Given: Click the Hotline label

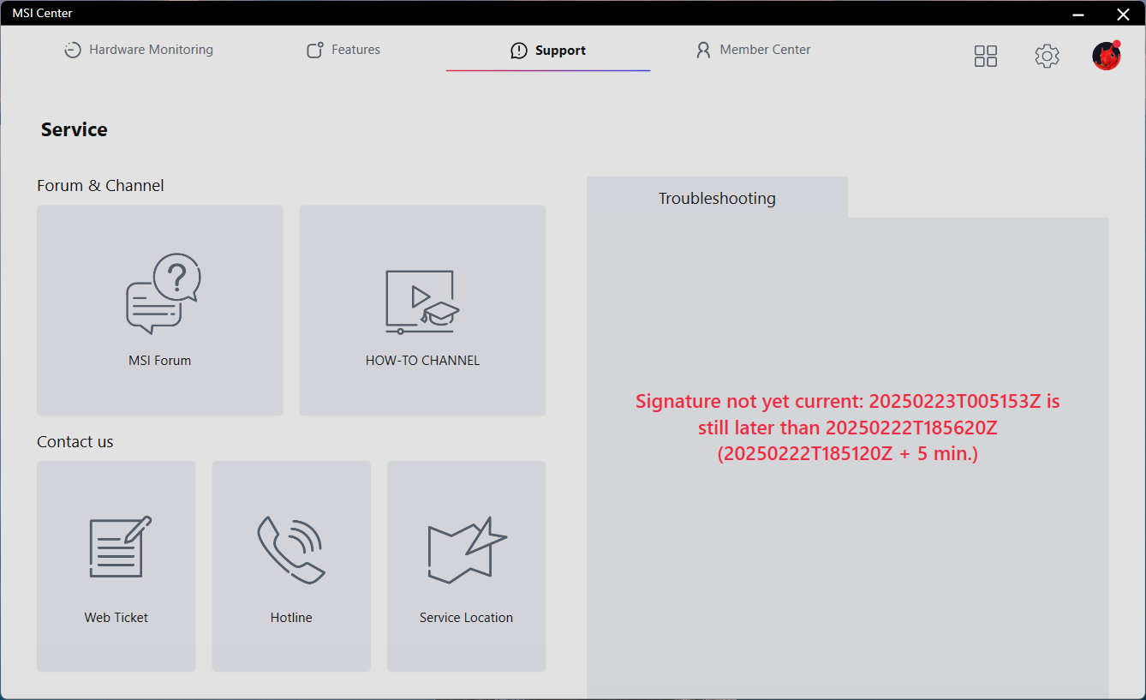Looking at the screenshot, I should click(x=291, y=618).
